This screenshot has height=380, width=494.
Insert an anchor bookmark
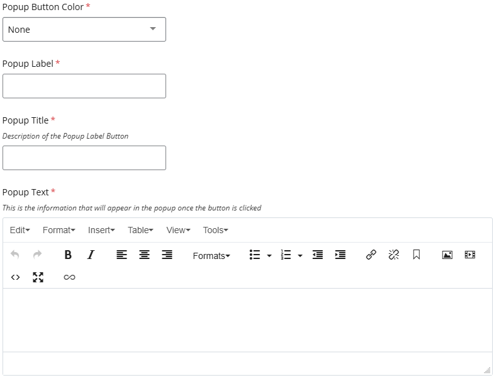(x=416, y=255)
